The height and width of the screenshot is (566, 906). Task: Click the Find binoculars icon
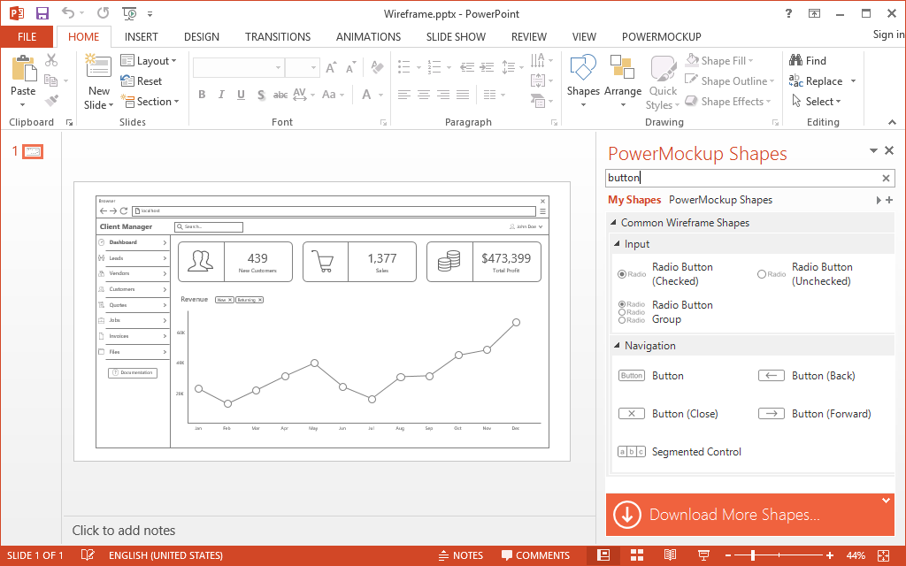(795, 60)
